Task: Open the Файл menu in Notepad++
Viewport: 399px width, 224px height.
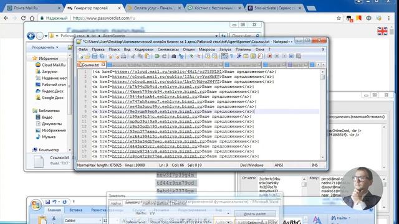Action: pyautogui.click(x=83, y=49)
